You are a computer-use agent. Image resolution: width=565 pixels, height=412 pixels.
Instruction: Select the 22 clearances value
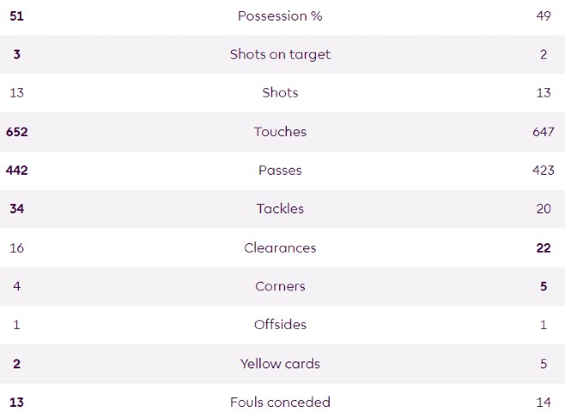(543, 248)
